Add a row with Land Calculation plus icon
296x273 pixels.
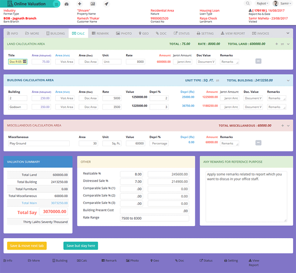(x=276, y=44)
